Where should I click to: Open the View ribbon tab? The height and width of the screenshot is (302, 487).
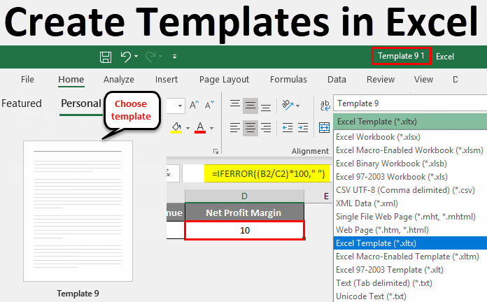[x=423, y=80]
